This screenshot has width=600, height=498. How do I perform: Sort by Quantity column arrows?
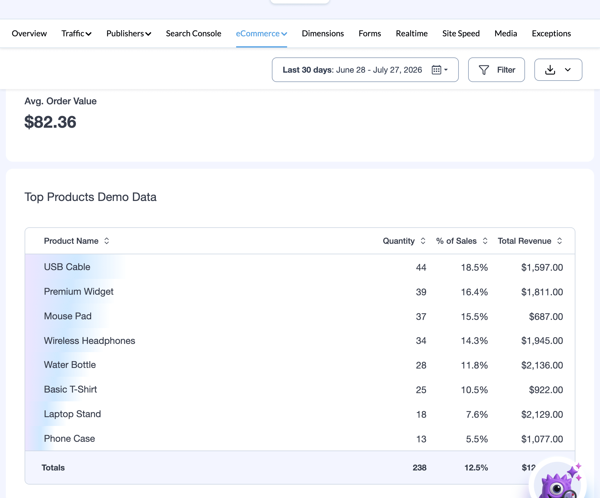[x=423, y=241]
